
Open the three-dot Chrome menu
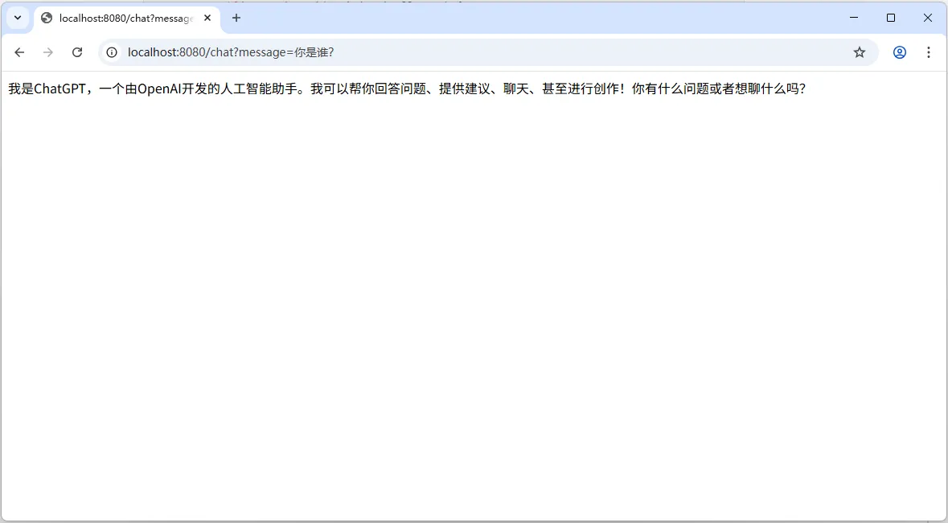click(929, 51)
